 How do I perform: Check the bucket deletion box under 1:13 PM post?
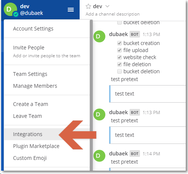120,71
